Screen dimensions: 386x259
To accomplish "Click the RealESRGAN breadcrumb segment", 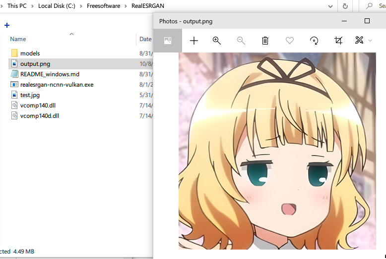I will tap(148, 6).
